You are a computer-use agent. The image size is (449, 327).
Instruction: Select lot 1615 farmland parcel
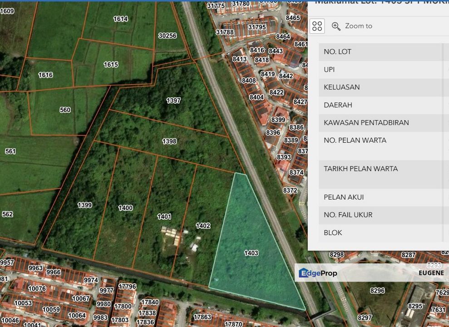tap(111, 64)
